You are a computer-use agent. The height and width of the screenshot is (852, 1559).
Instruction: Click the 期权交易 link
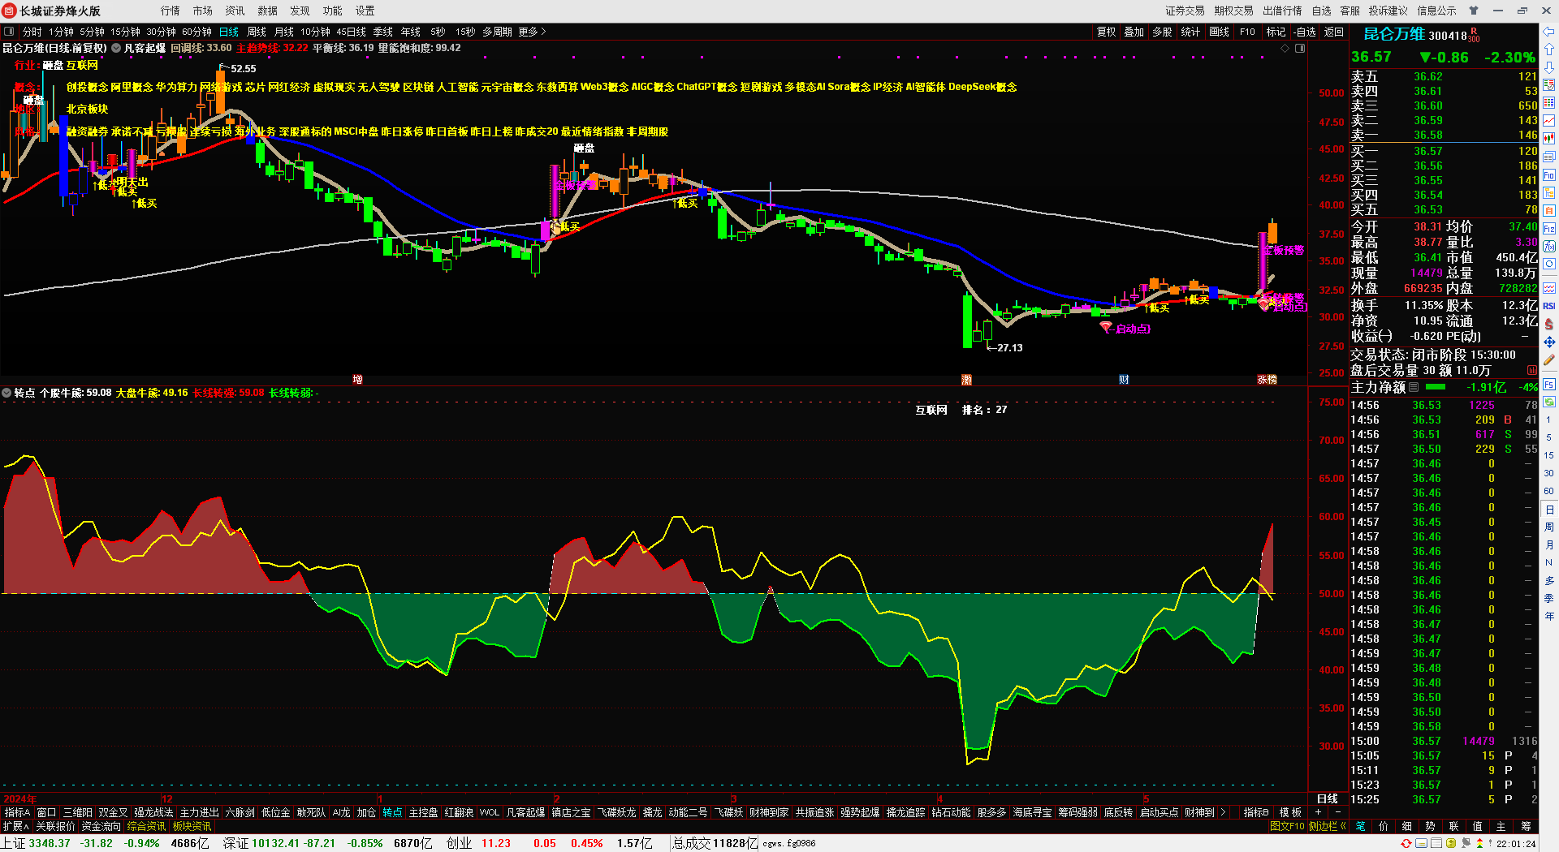tap(1233, 11)
